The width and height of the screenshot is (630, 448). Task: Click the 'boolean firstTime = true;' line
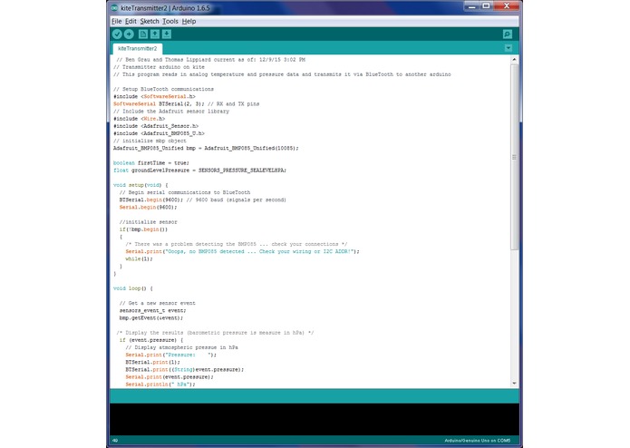click(151, 162)
